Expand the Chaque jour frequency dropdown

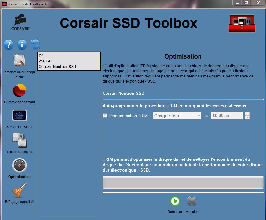(177, 116)
